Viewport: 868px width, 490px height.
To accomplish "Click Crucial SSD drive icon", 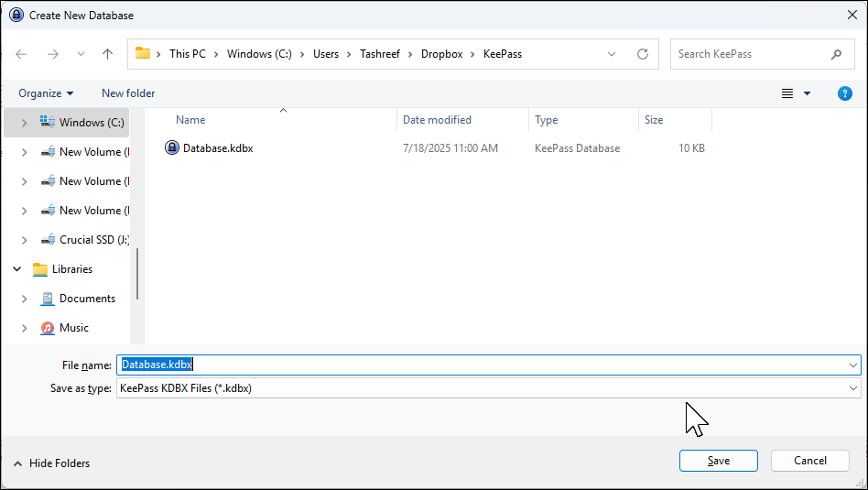I will pyautogui.click(x=48, y=240).
